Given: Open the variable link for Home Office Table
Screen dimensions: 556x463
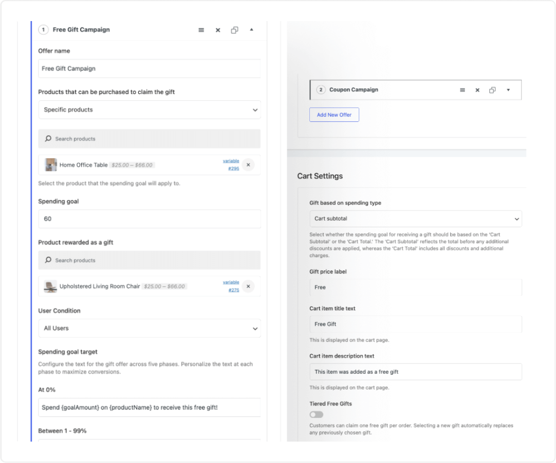Looking at the screenshot, I should pyautogui.click(x=231, y=161).
